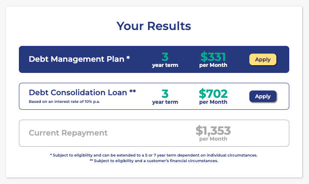Click the $331 per Month amount

point(213,57)
